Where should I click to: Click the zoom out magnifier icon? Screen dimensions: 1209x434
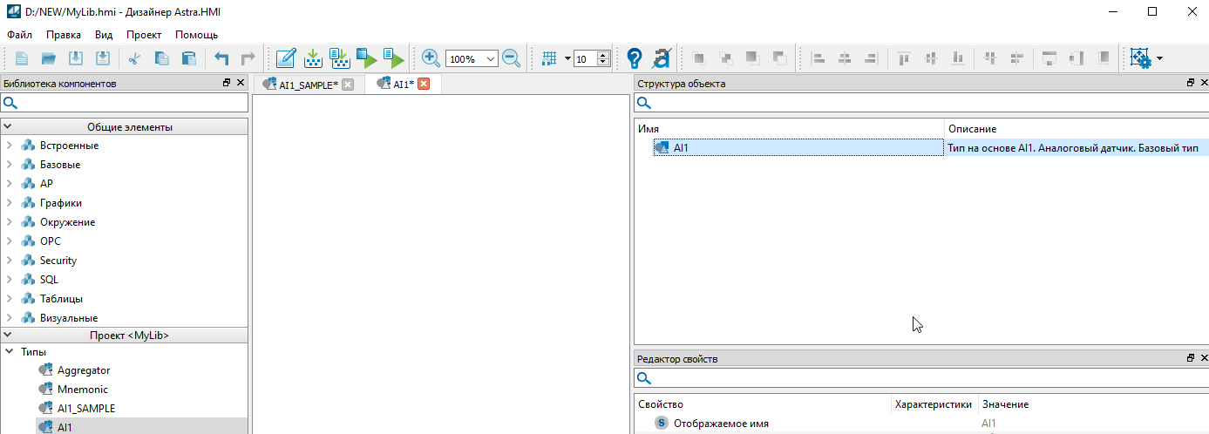coord(511,58)
